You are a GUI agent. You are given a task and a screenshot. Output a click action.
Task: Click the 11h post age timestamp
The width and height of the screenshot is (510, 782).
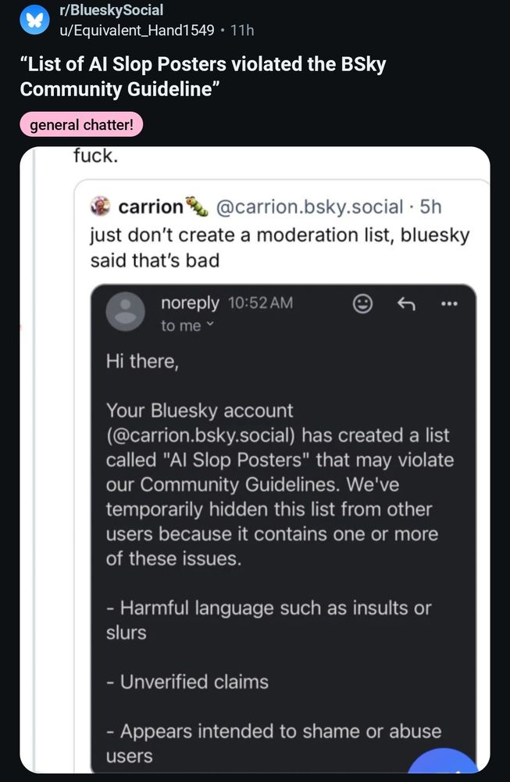tap(243, 30)
